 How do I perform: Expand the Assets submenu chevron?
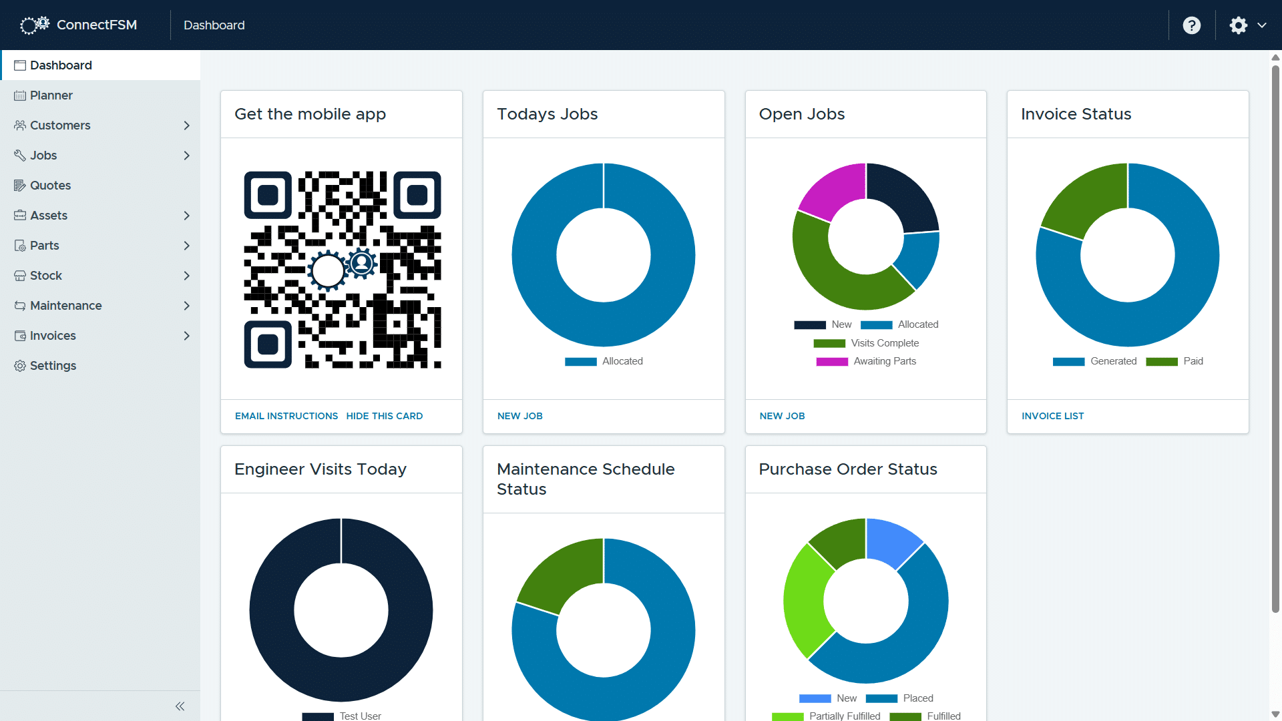click(187, 216)
